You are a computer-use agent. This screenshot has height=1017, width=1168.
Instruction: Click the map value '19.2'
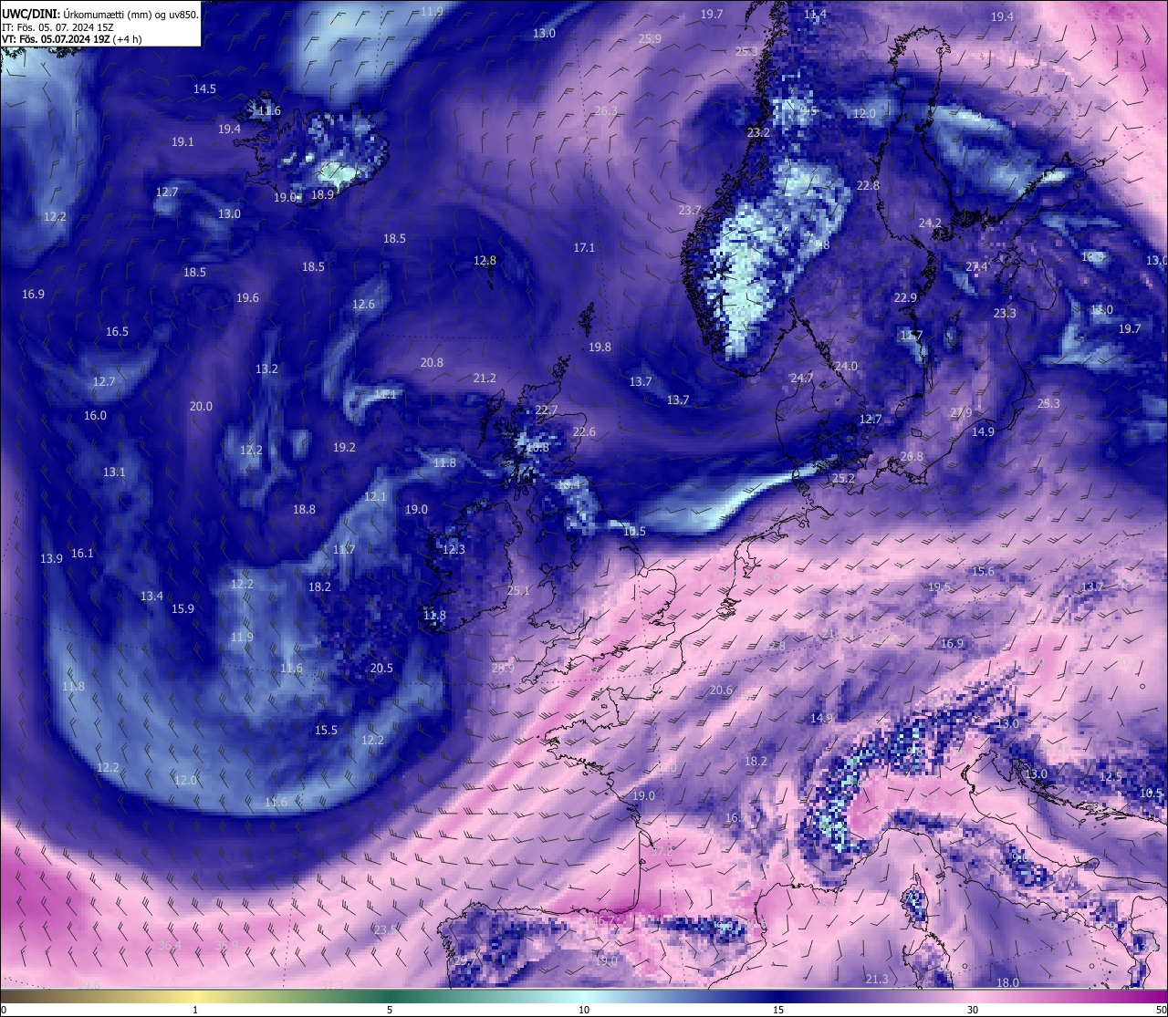pyautogui.click(x=344, y=448)
